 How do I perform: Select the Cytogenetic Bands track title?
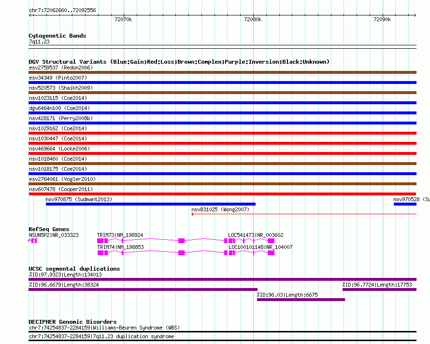point(57,36)
